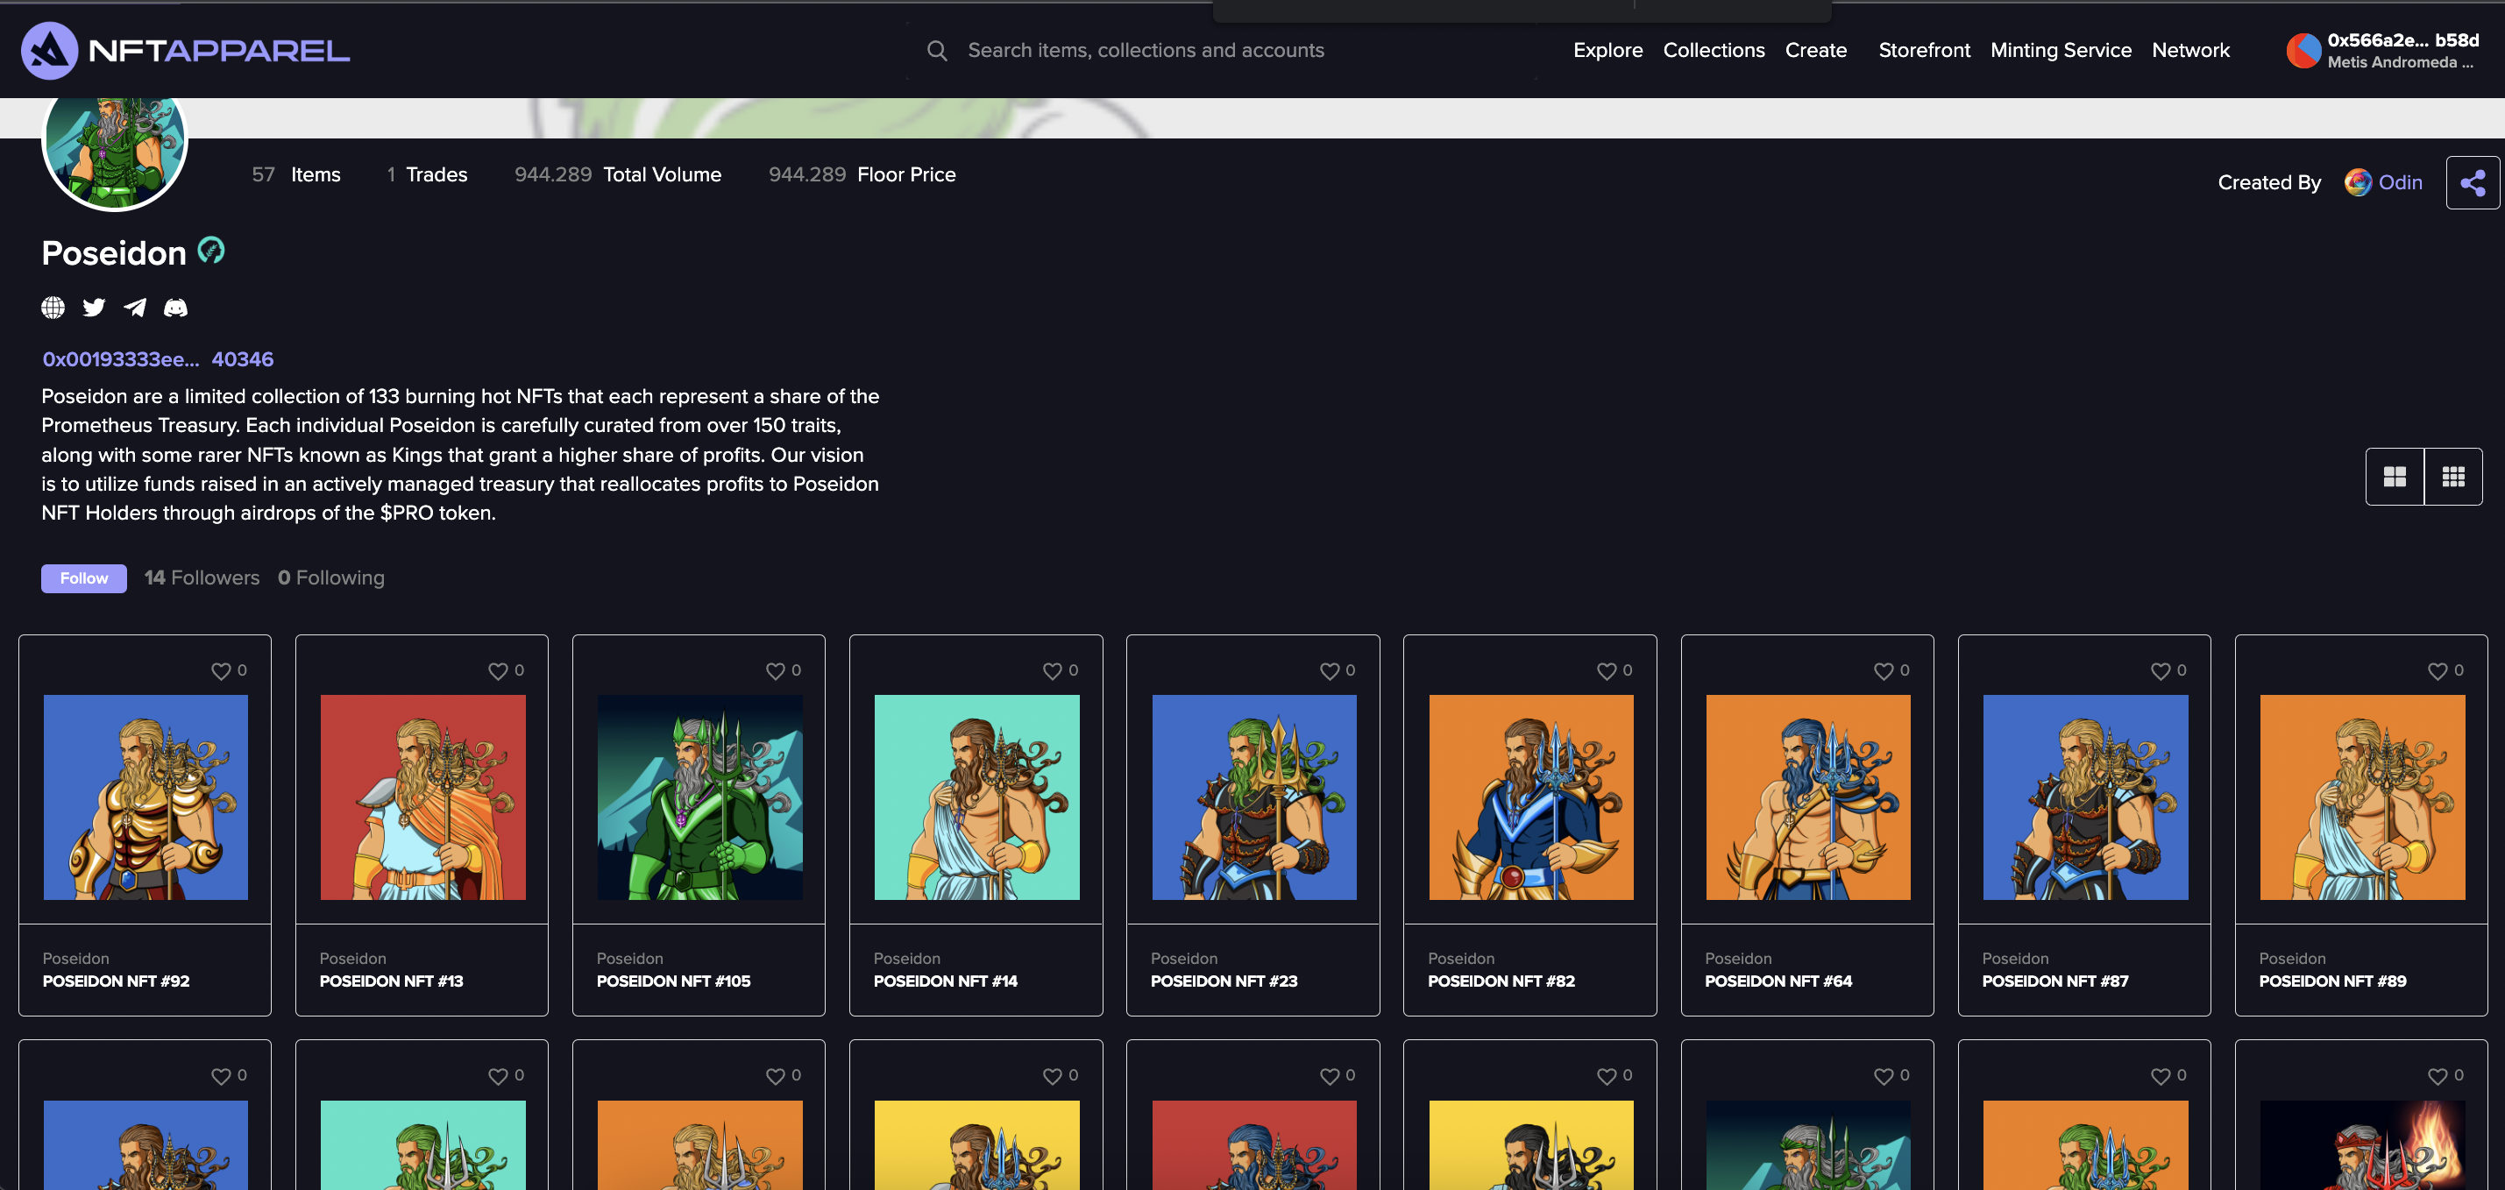This screenshot has width=2505, height=1190.
Task: Click the Follow button
Action: (83, 578)
